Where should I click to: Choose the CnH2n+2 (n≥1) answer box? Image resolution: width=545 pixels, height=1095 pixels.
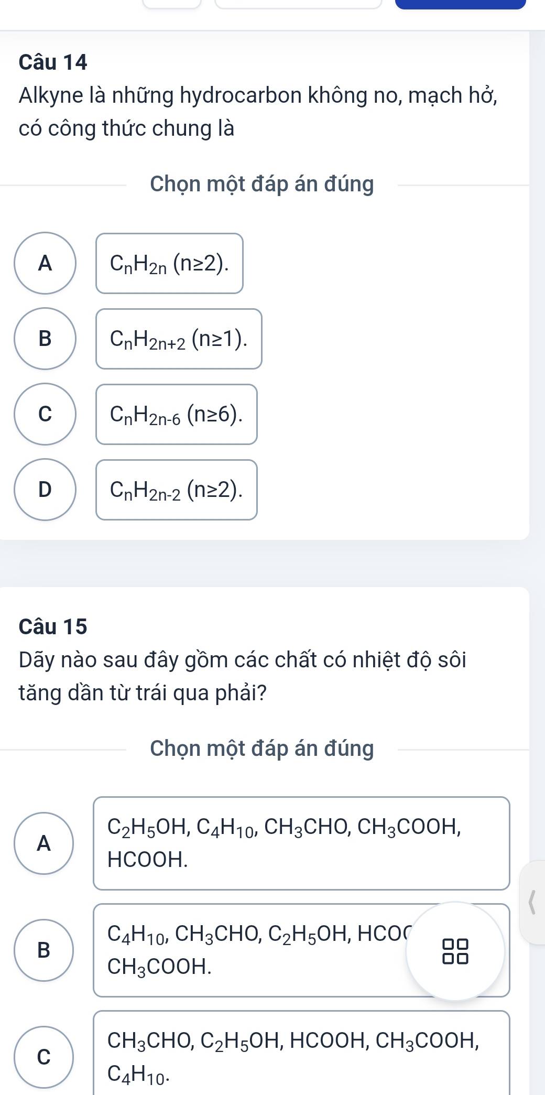179,339
